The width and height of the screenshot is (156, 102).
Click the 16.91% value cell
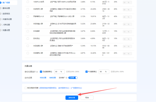pos(93,16)
